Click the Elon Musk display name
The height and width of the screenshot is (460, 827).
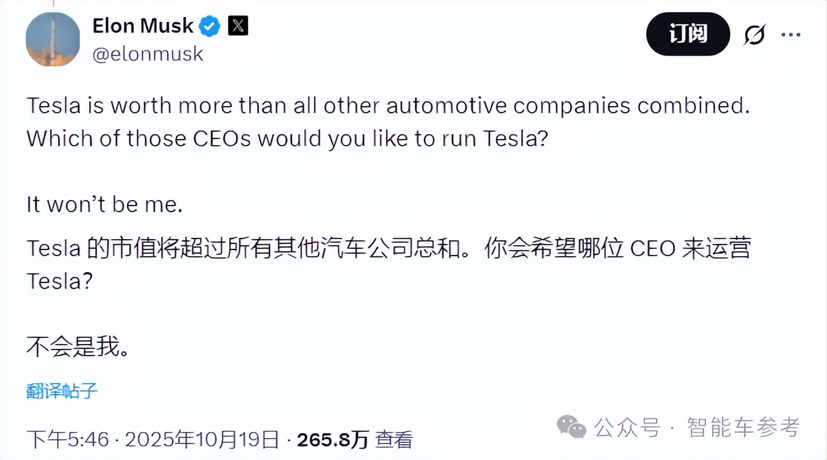pos(142,26)
